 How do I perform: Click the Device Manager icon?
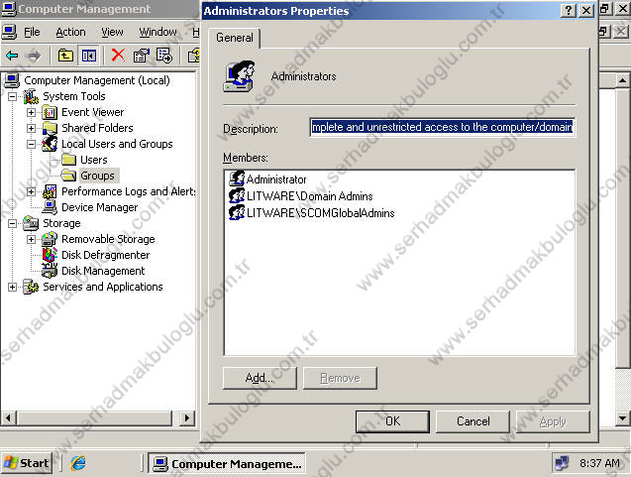tap(50, 207)
